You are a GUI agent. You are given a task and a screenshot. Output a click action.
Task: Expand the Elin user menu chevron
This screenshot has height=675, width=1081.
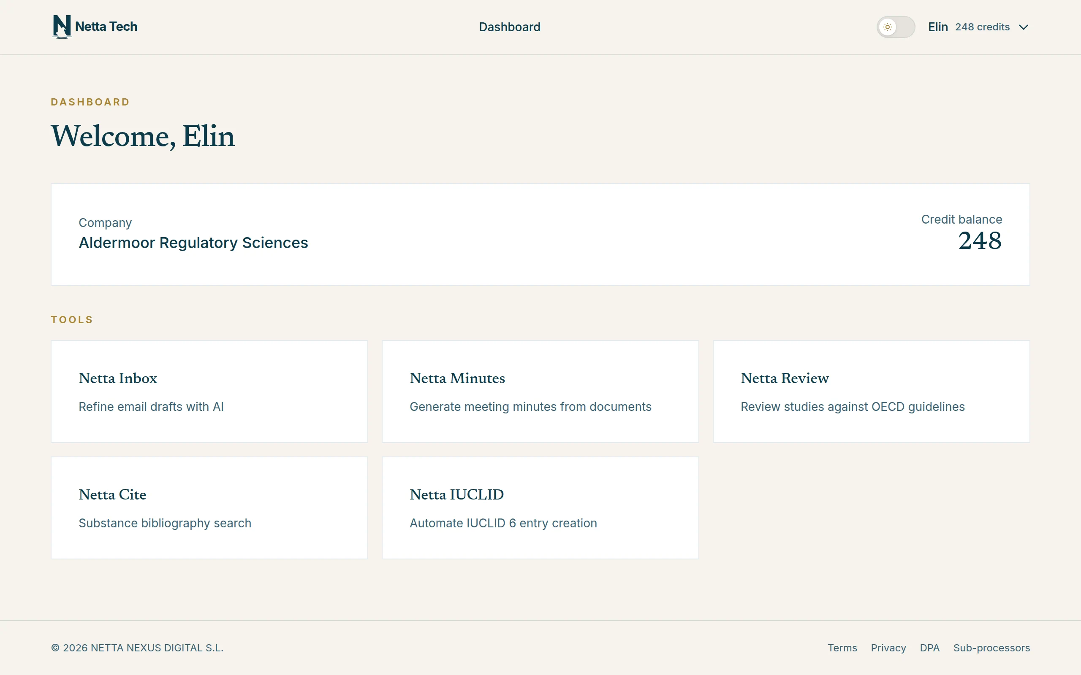(1024, 27)
